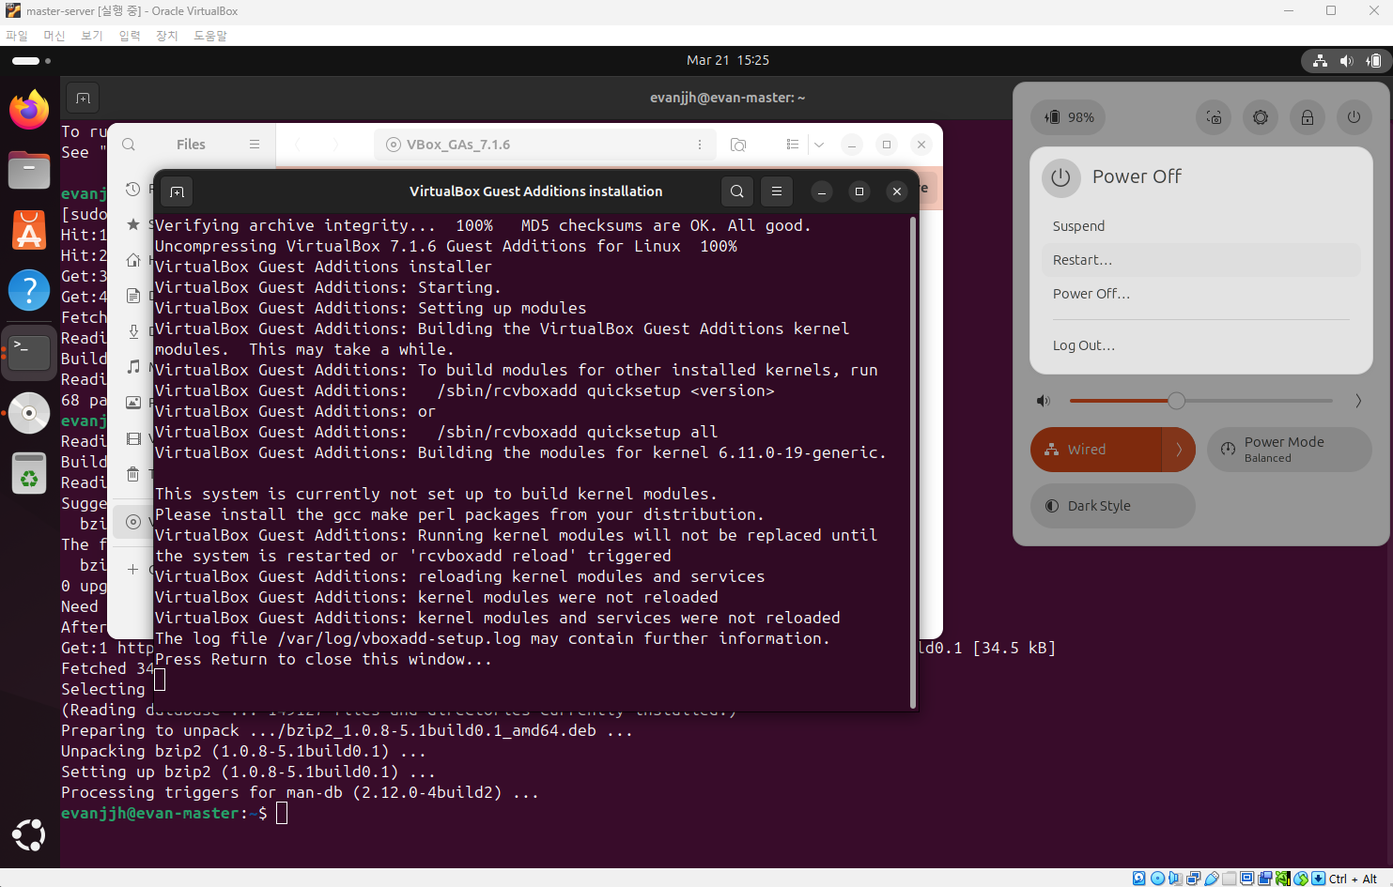1393x887 pixels.
Task: Click the CPU virtualization indicator in VirtualBox status bar
Action: pyautogui.click(x=1283, y=879)
